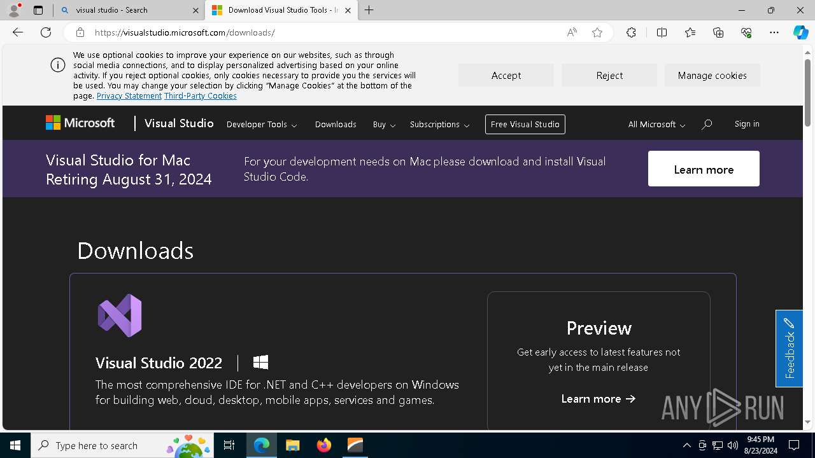The image size is (815, 458).
Task: Click the Edge icon in taskbar
Action: [262, 445]
